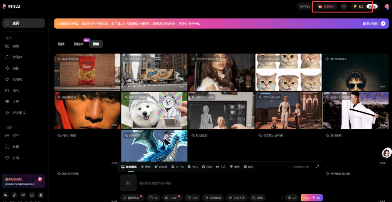The height and width of the screenshot is (202, 392).
Task: Select 模板 tab in creation panel
Action: [x=146, y=167]
